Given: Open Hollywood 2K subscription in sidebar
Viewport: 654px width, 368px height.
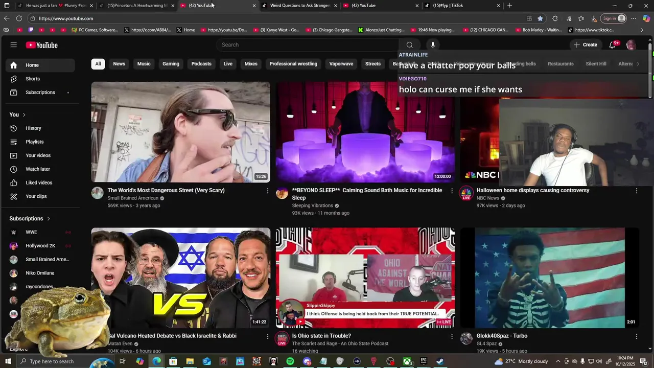Looking at the screenshot, I should tap(40, 246).
